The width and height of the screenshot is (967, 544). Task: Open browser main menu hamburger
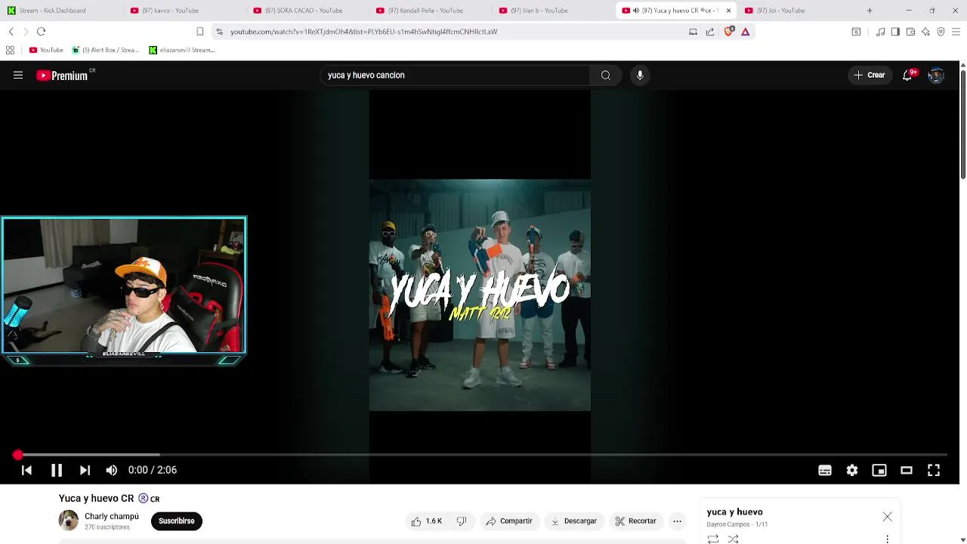click(956, 32)
